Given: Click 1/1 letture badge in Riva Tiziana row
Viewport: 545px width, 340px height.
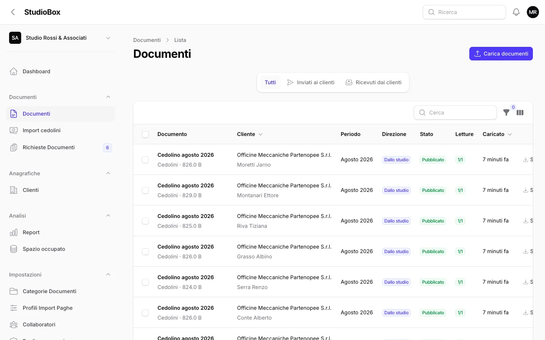Looking at the screenshot, I should (x=460, y=221).
